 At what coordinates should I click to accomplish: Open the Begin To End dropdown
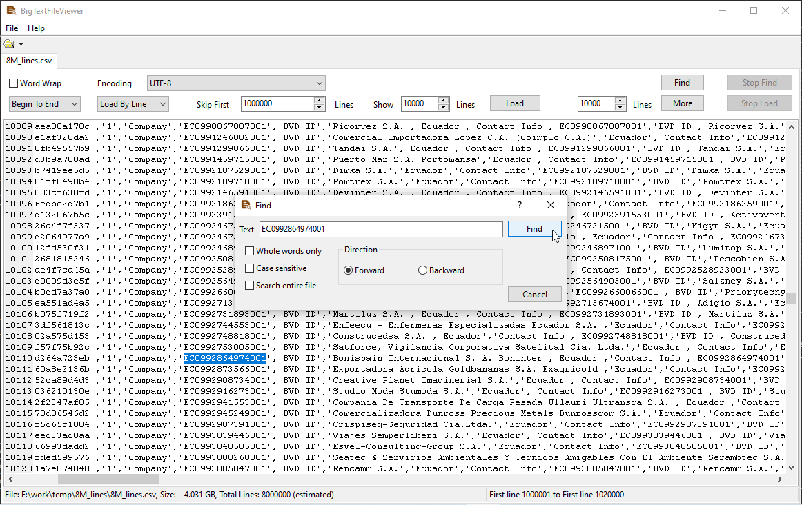coord(45,104)
